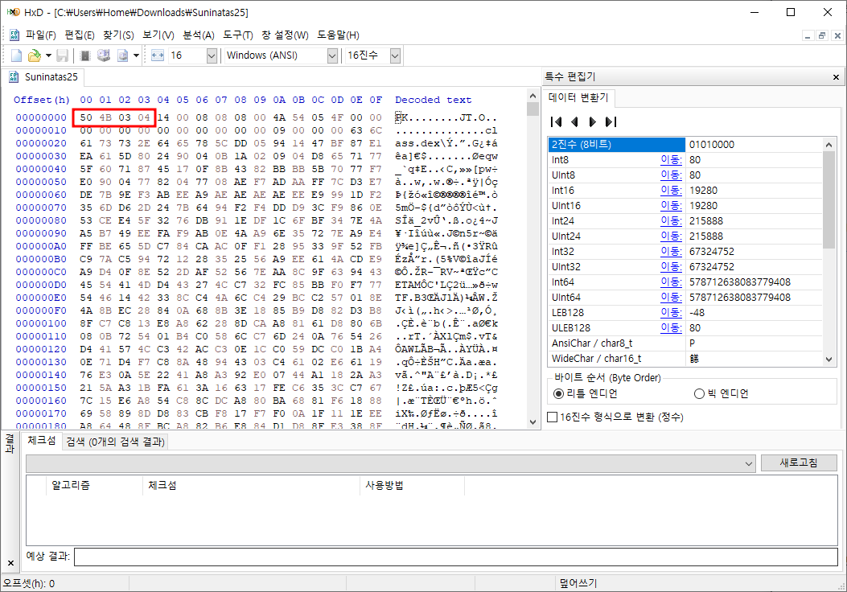Open the bytes-per-row dropdown showing 16
The width and height of the screenshot is (847, 592).
coord(212,55)
